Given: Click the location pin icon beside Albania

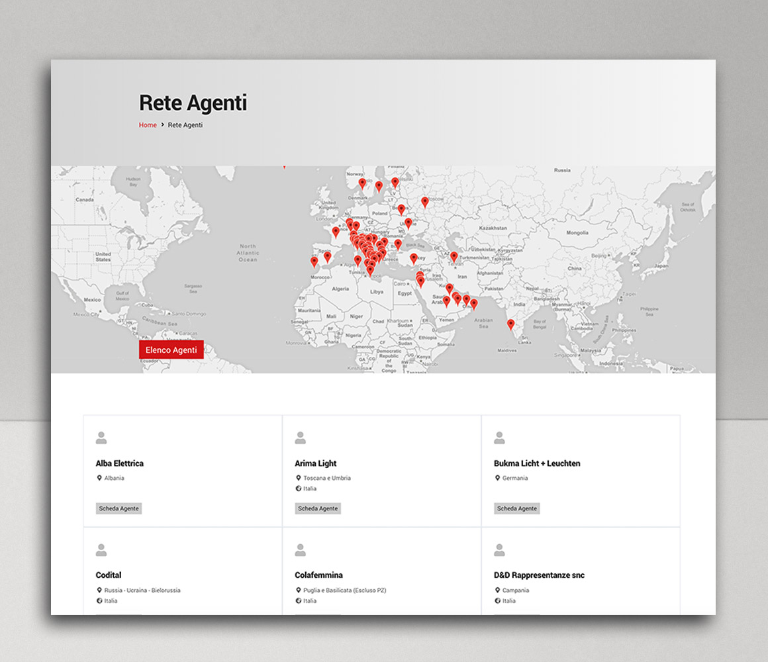Looking at the screenshot, I should (x=99, y=478).
